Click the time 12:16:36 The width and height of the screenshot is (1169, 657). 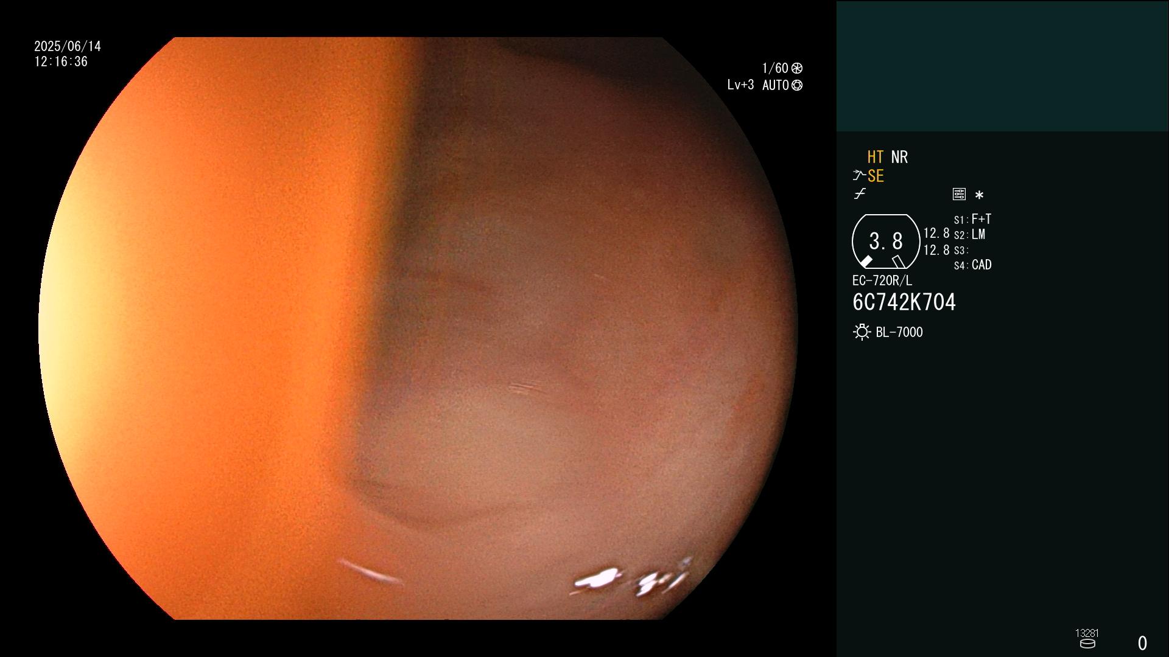tap(61, 62)
